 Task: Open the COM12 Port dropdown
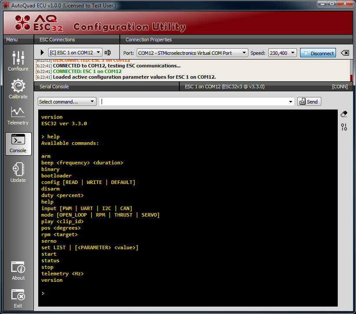pos(192,53)
